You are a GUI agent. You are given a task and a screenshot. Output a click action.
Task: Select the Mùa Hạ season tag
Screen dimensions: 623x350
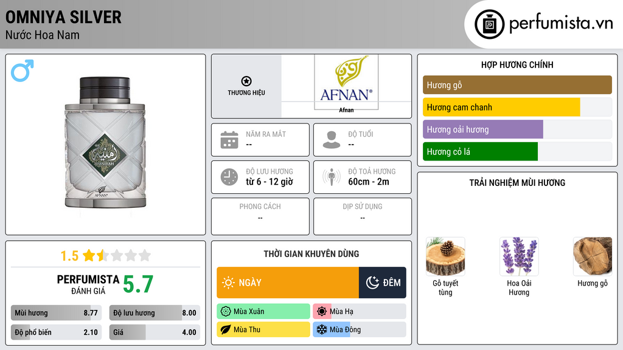click(x=359, y=312)
